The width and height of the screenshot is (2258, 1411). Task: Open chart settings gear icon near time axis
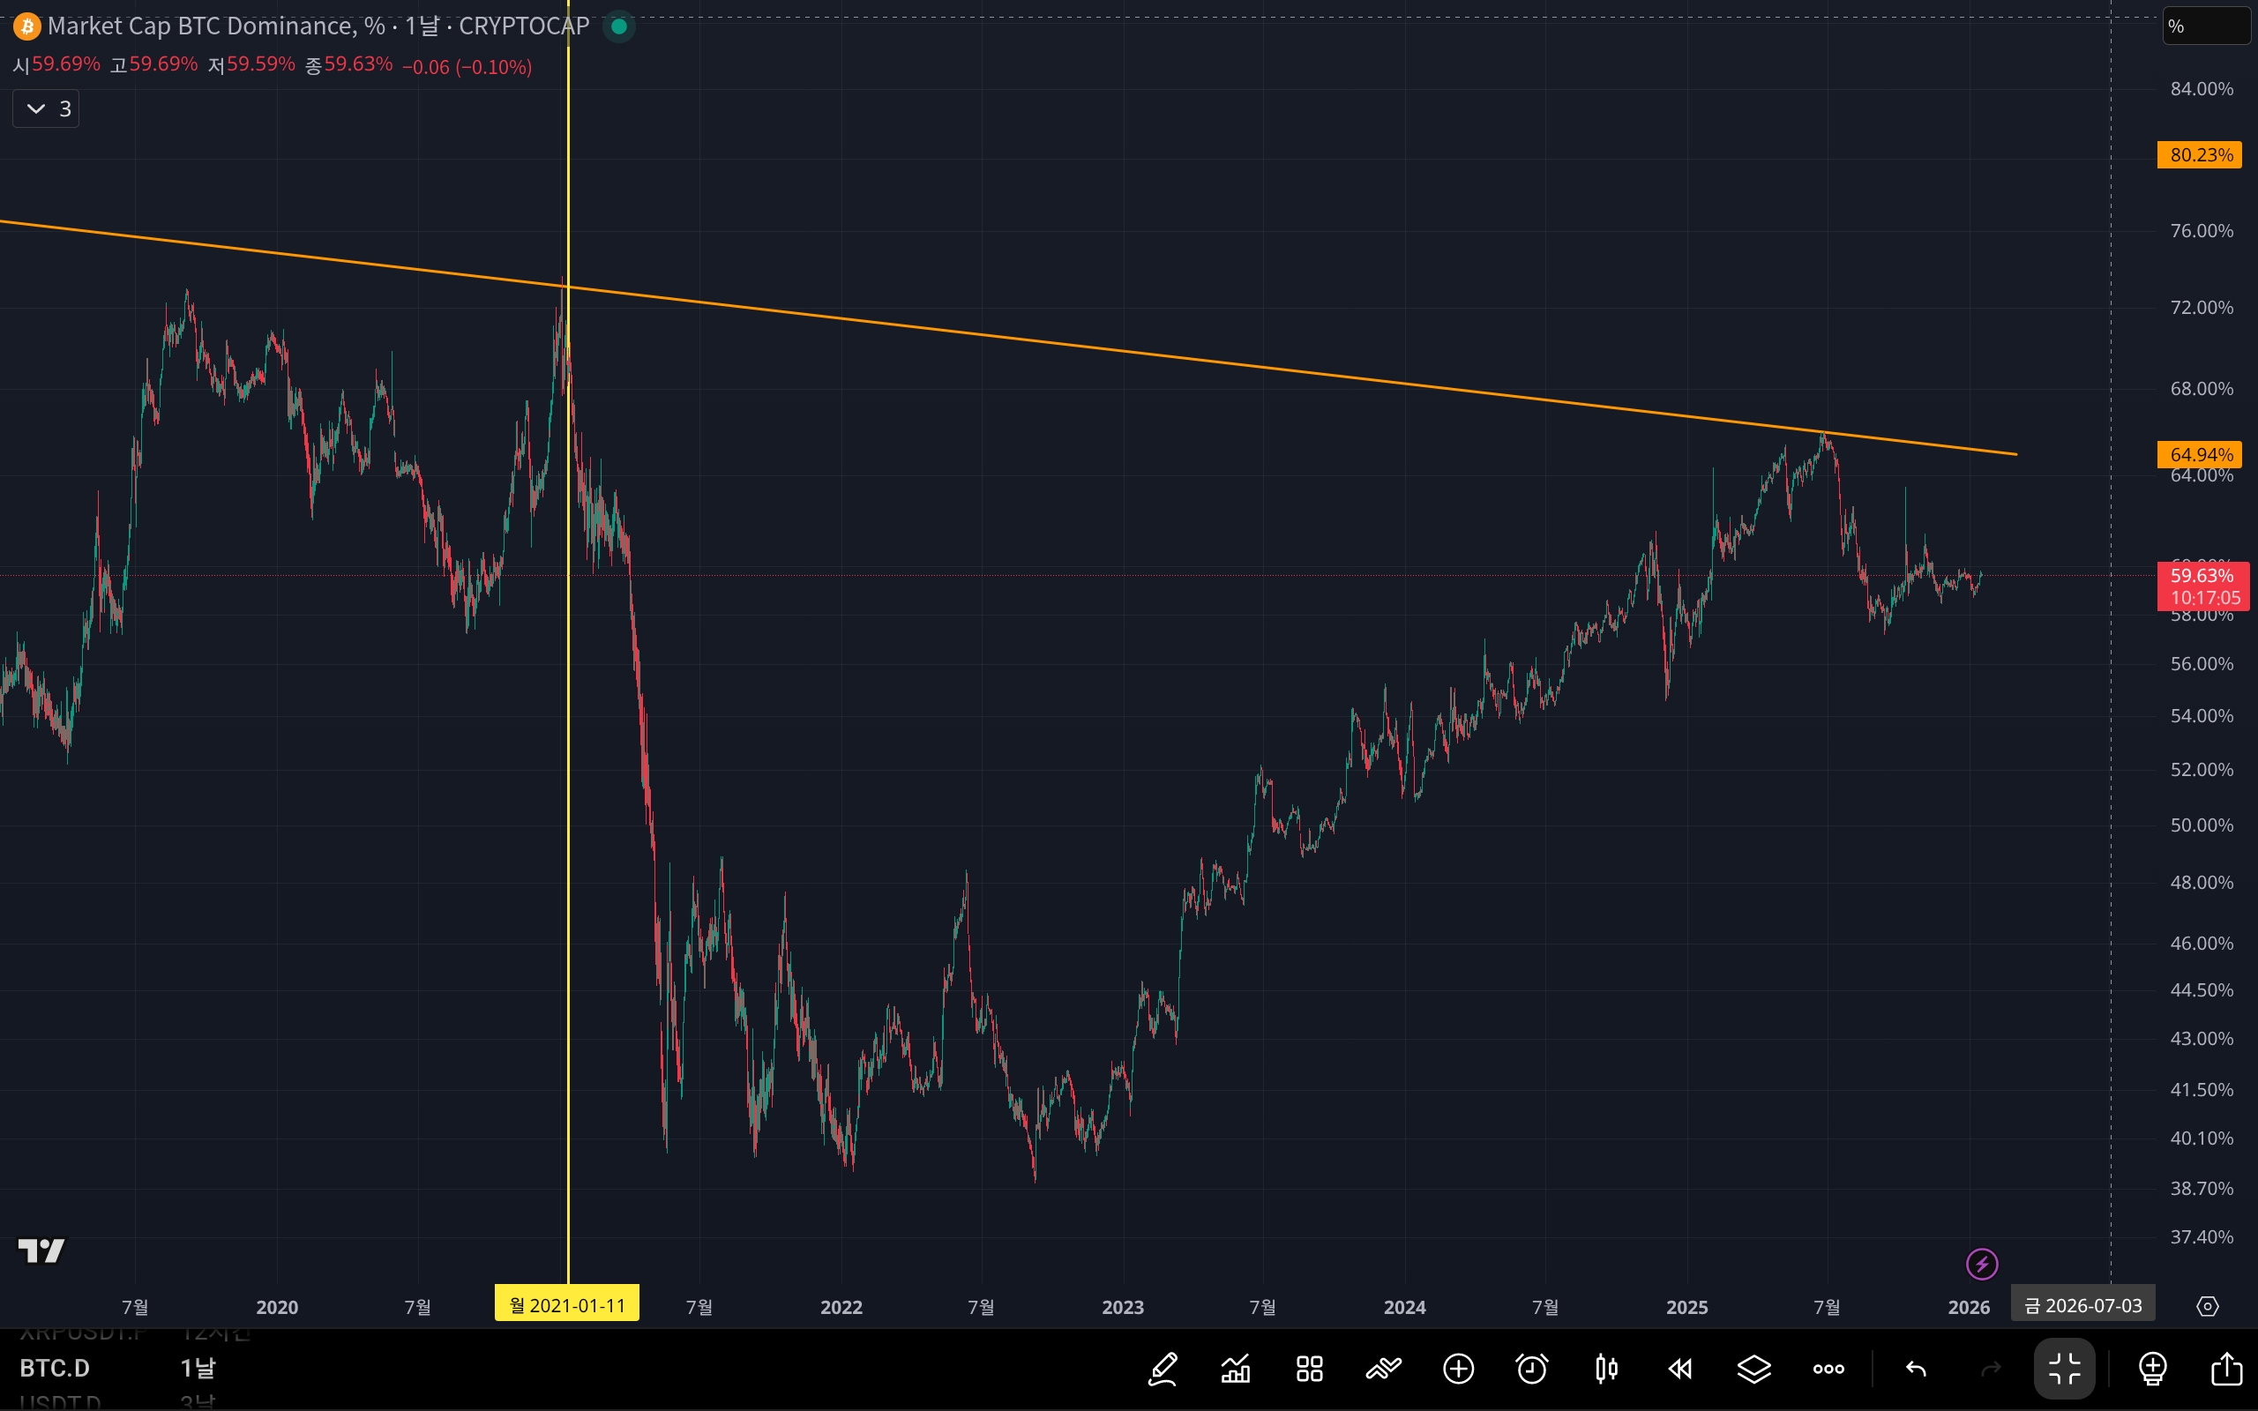2208,1306
